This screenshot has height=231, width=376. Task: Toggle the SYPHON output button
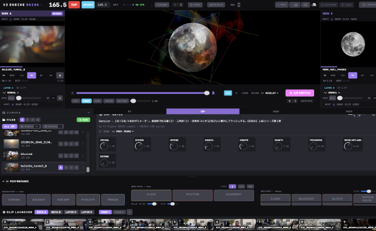(x=329, y=5)
